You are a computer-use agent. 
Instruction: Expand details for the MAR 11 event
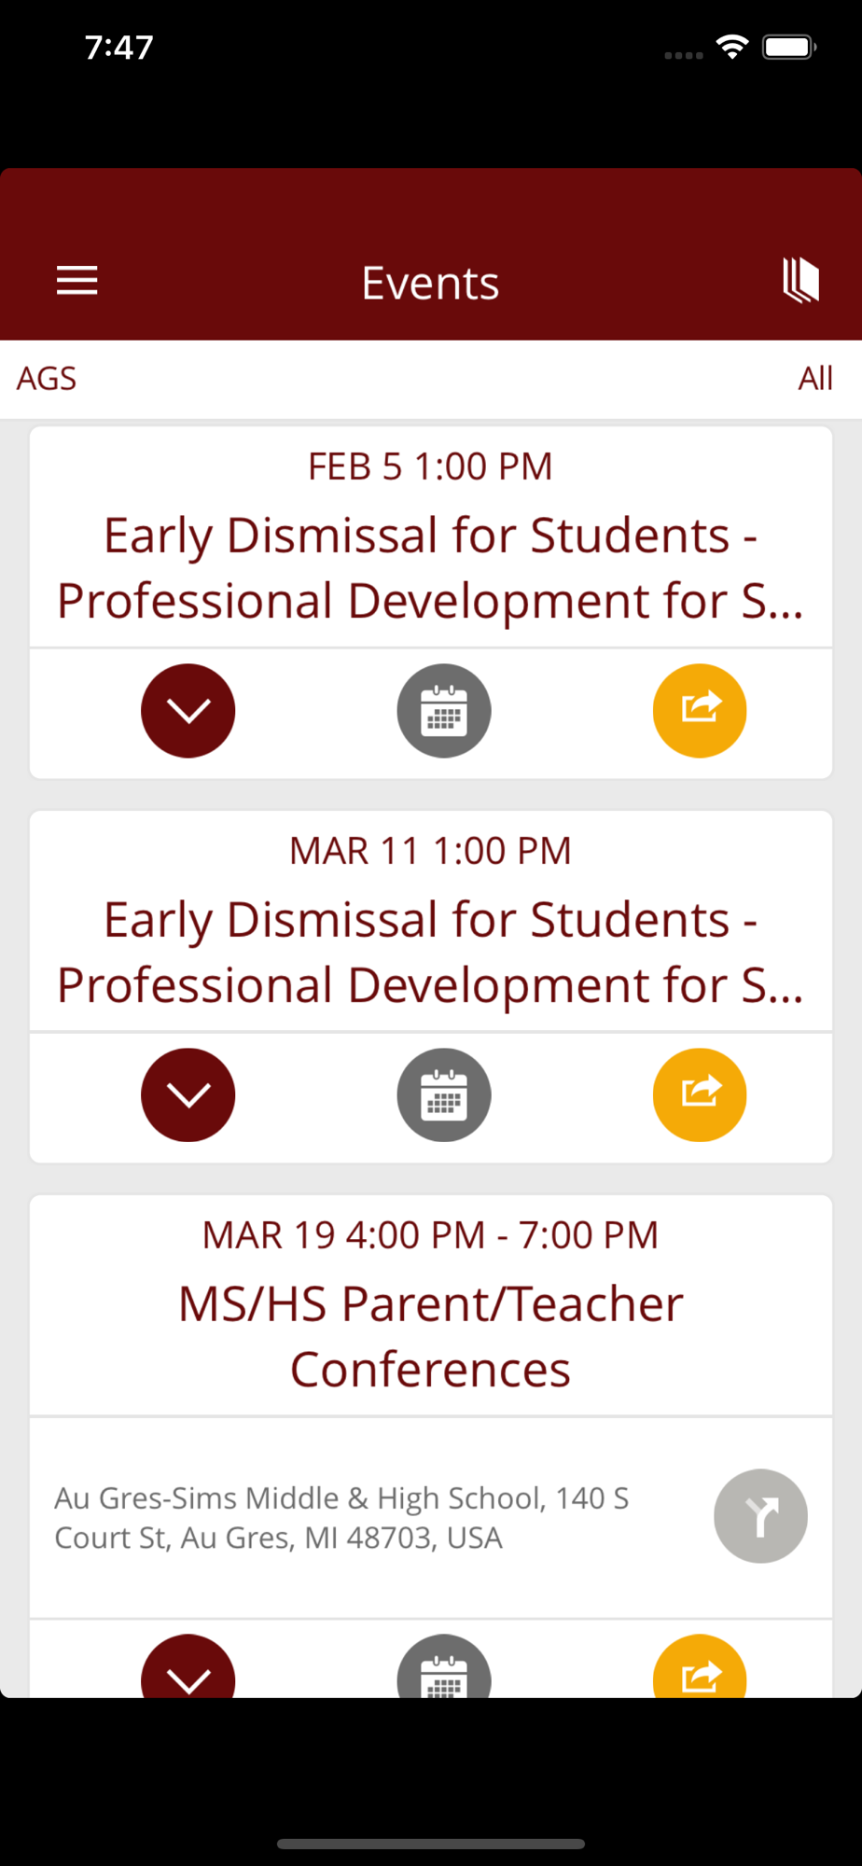click(x=188, y=1095)
